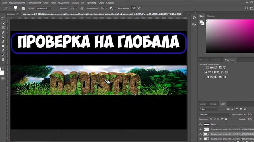Add Curves adjustment icon

[x=216, y=67]
